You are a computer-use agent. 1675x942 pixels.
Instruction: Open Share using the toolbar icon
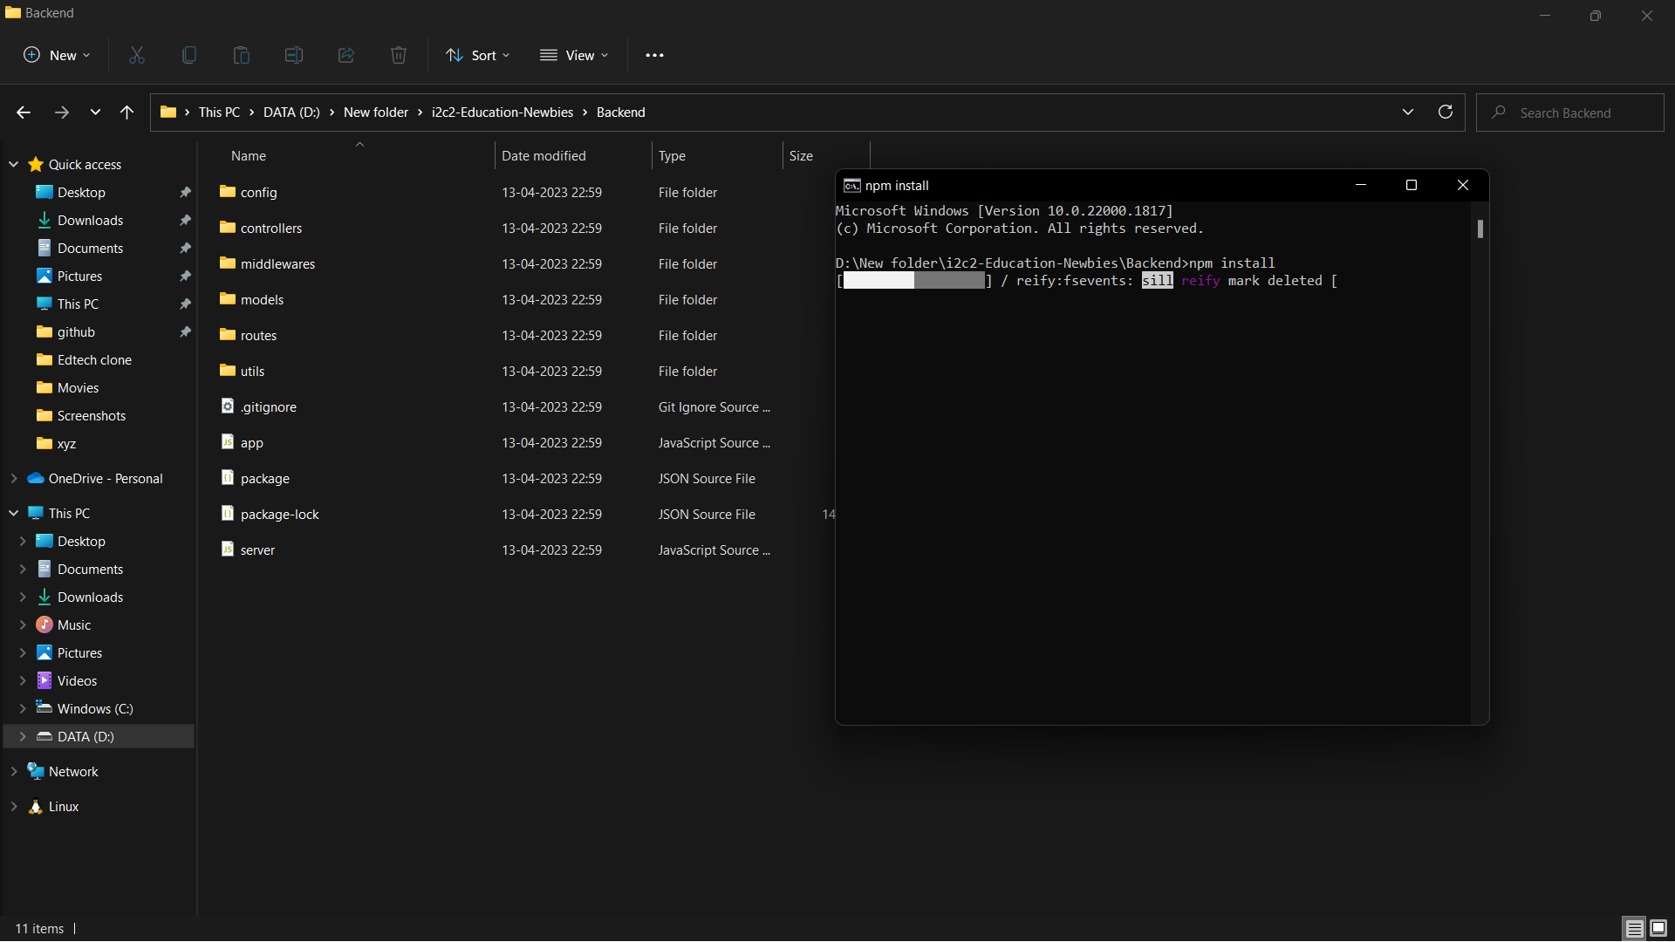345,55
